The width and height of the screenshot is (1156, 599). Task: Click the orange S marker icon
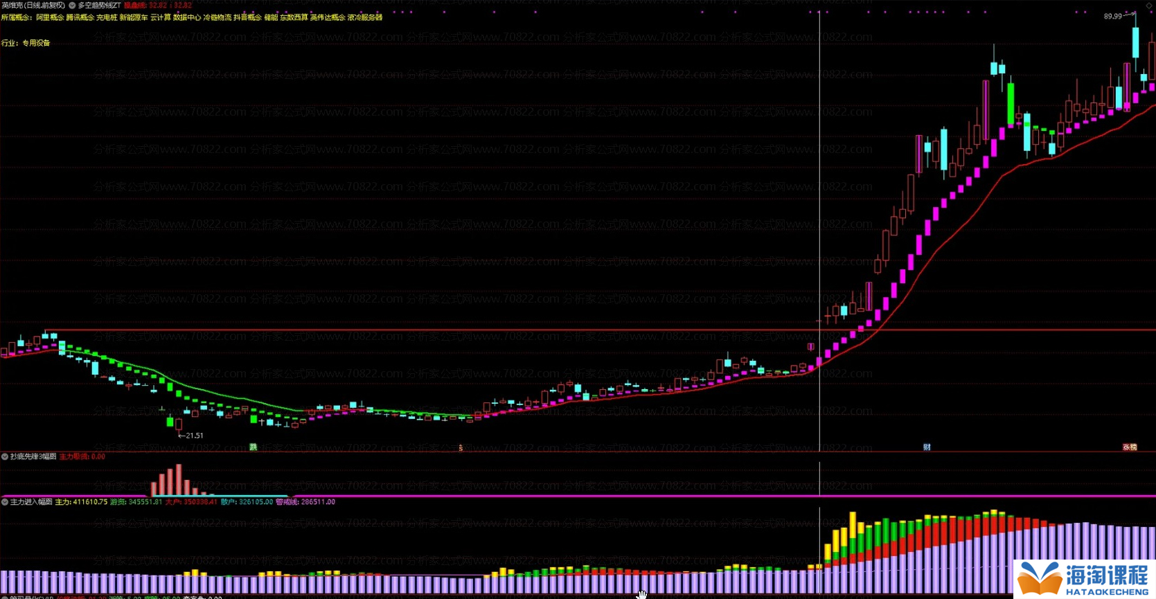click(x=461, y=448)
